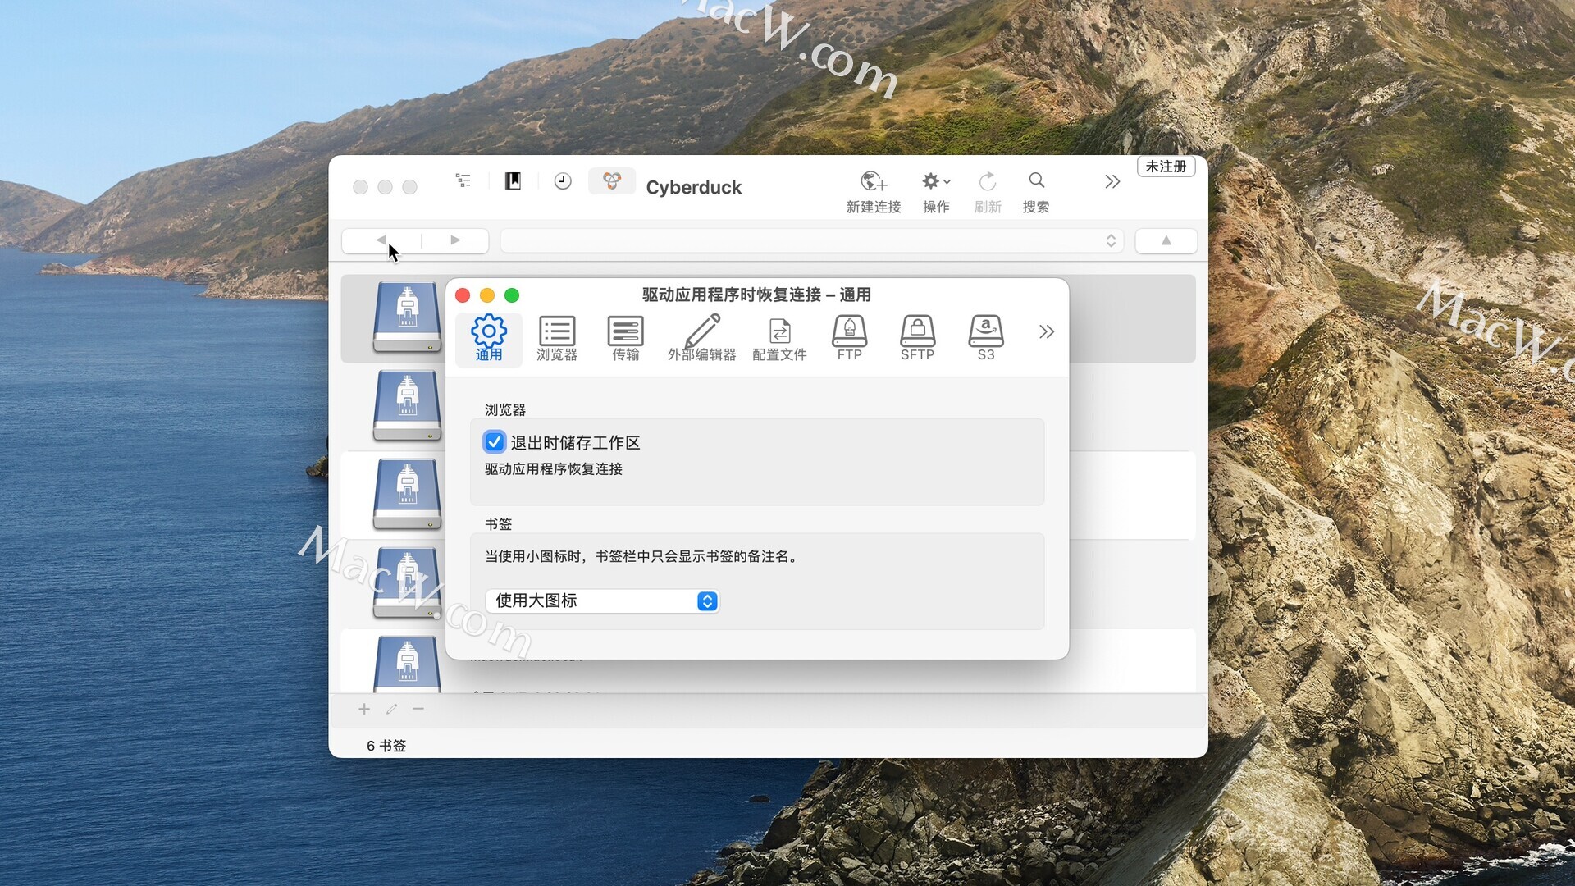Open the FTP preferences pane

coord(849,337)
